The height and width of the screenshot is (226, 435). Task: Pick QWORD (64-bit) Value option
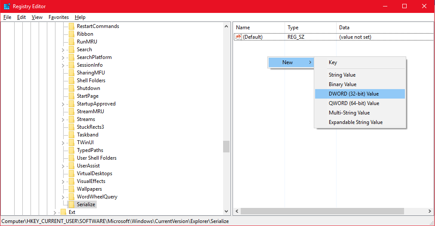click(x=360, y=103)
